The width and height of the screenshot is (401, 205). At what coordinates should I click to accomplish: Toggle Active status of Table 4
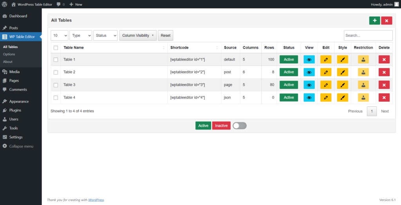click(289, 97)
